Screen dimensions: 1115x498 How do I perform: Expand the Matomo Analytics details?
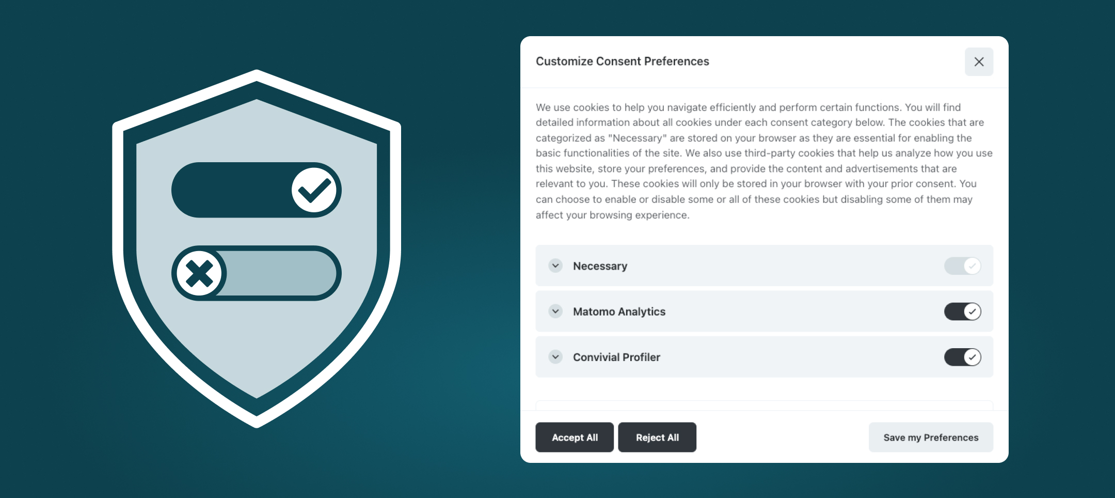pyautogui.click(x=555, y=312)
